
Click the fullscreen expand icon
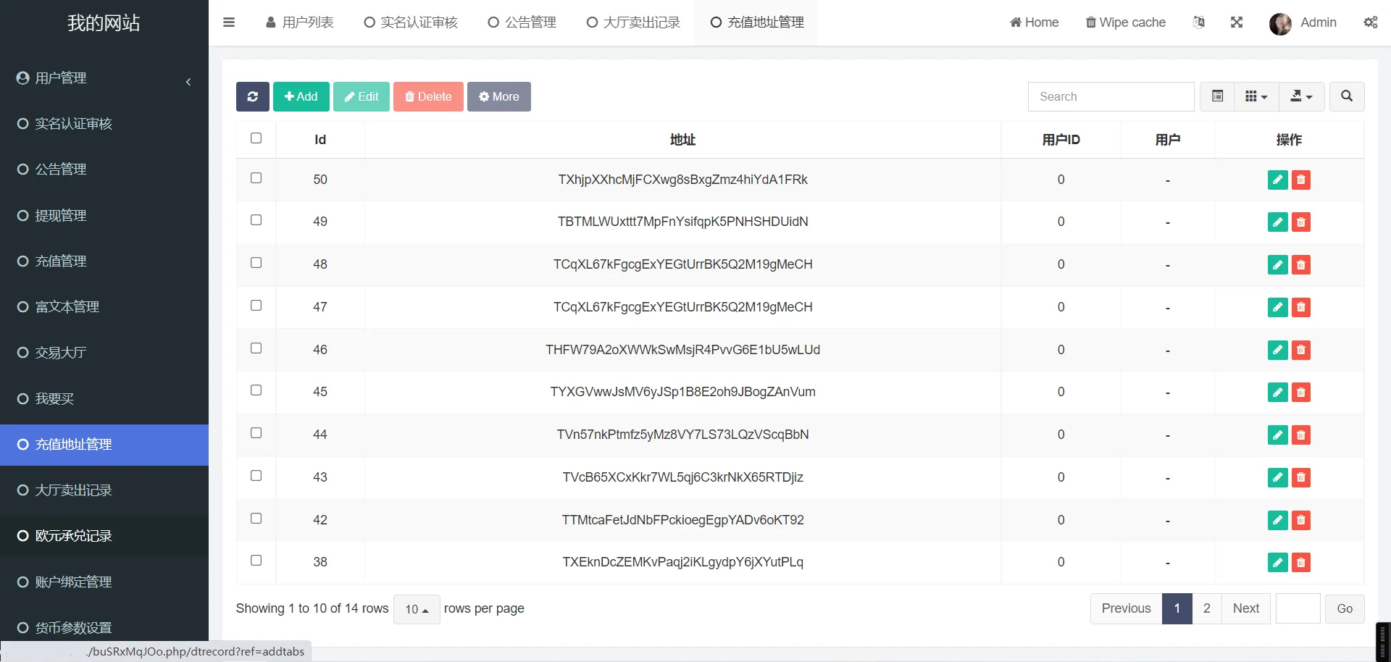coord(1237,22)
